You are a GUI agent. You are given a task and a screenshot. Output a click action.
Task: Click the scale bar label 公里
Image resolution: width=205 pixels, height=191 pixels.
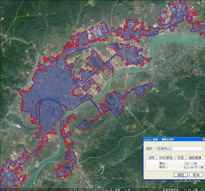point(33,183)
